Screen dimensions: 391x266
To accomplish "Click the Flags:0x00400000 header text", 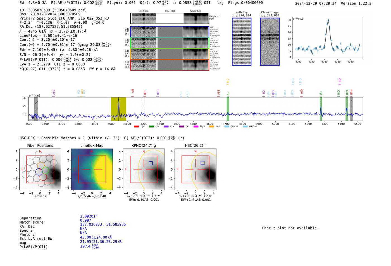I will click(245, 3).
